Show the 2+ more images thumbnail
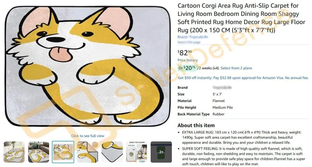Screen dimensions: 312x167 pyautogui.click(x=161, y=152)
